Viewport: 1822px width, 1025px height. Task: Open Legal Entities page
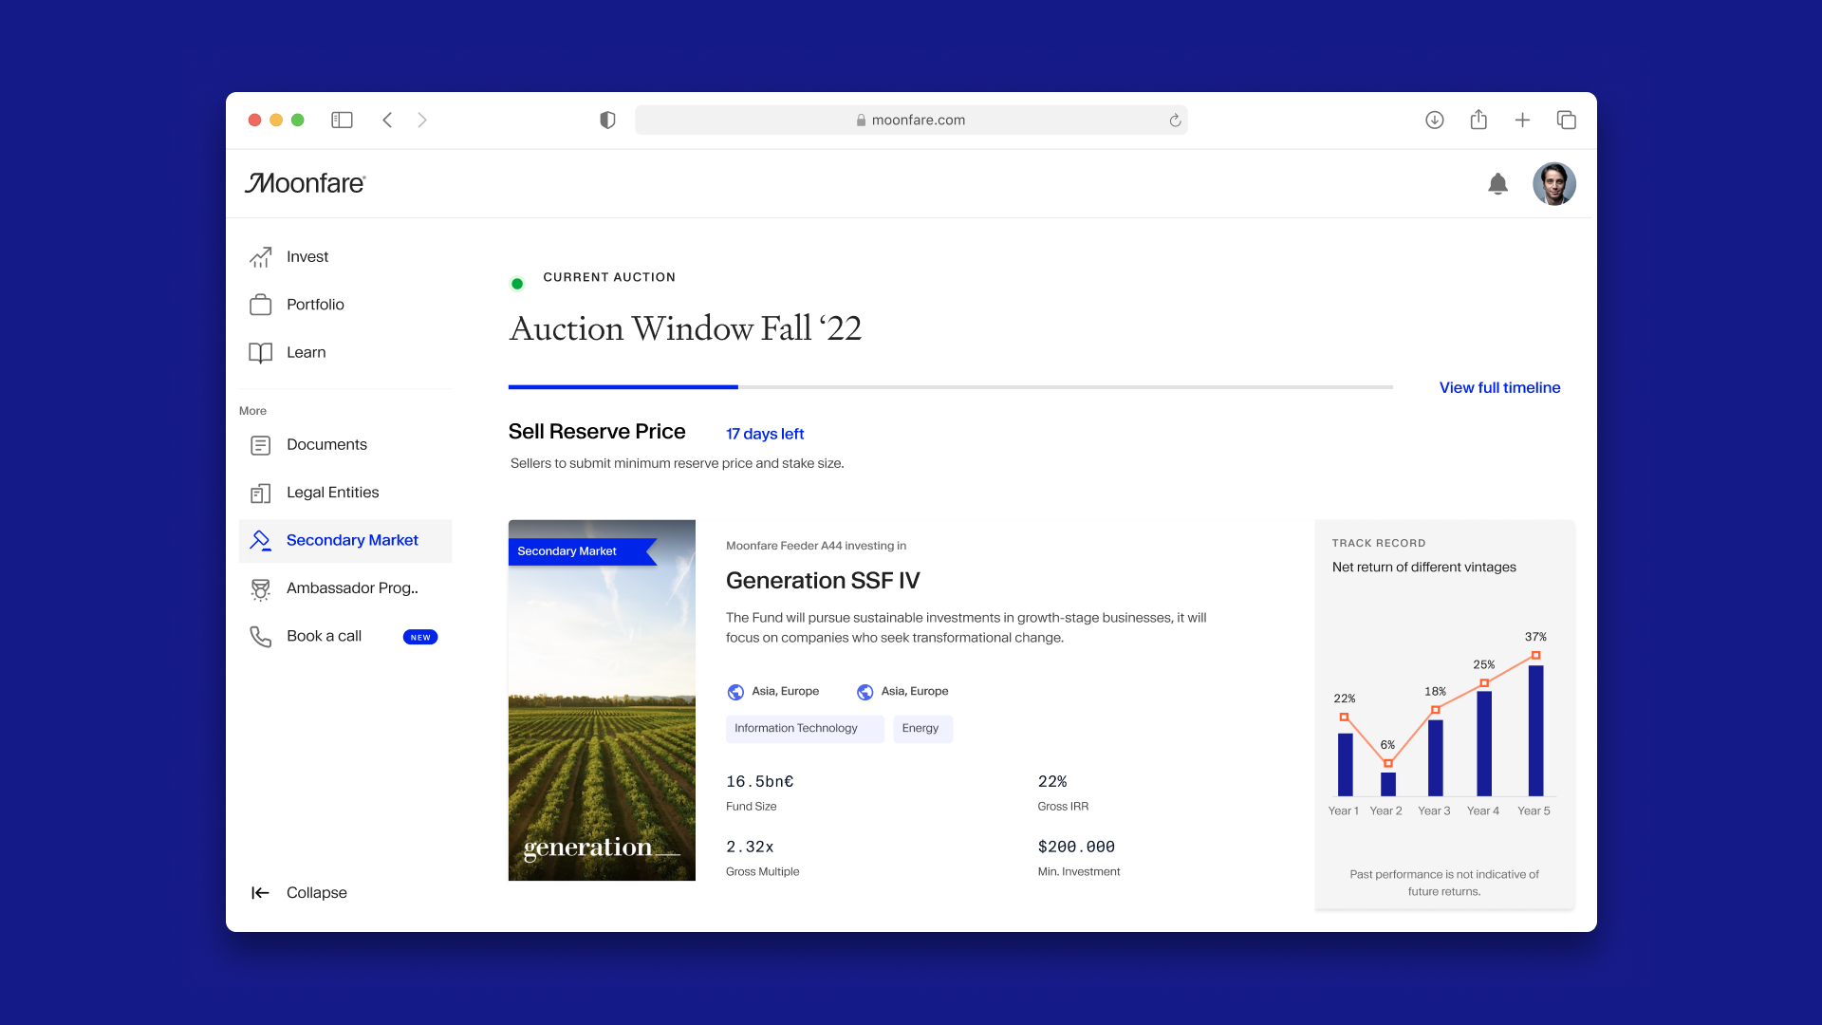click(332, 493)
